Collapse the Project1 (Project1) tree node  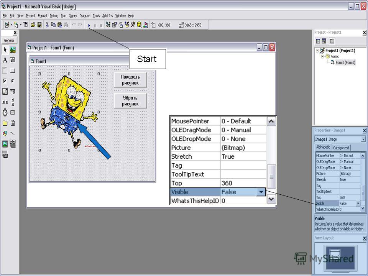tap(317, 51)
